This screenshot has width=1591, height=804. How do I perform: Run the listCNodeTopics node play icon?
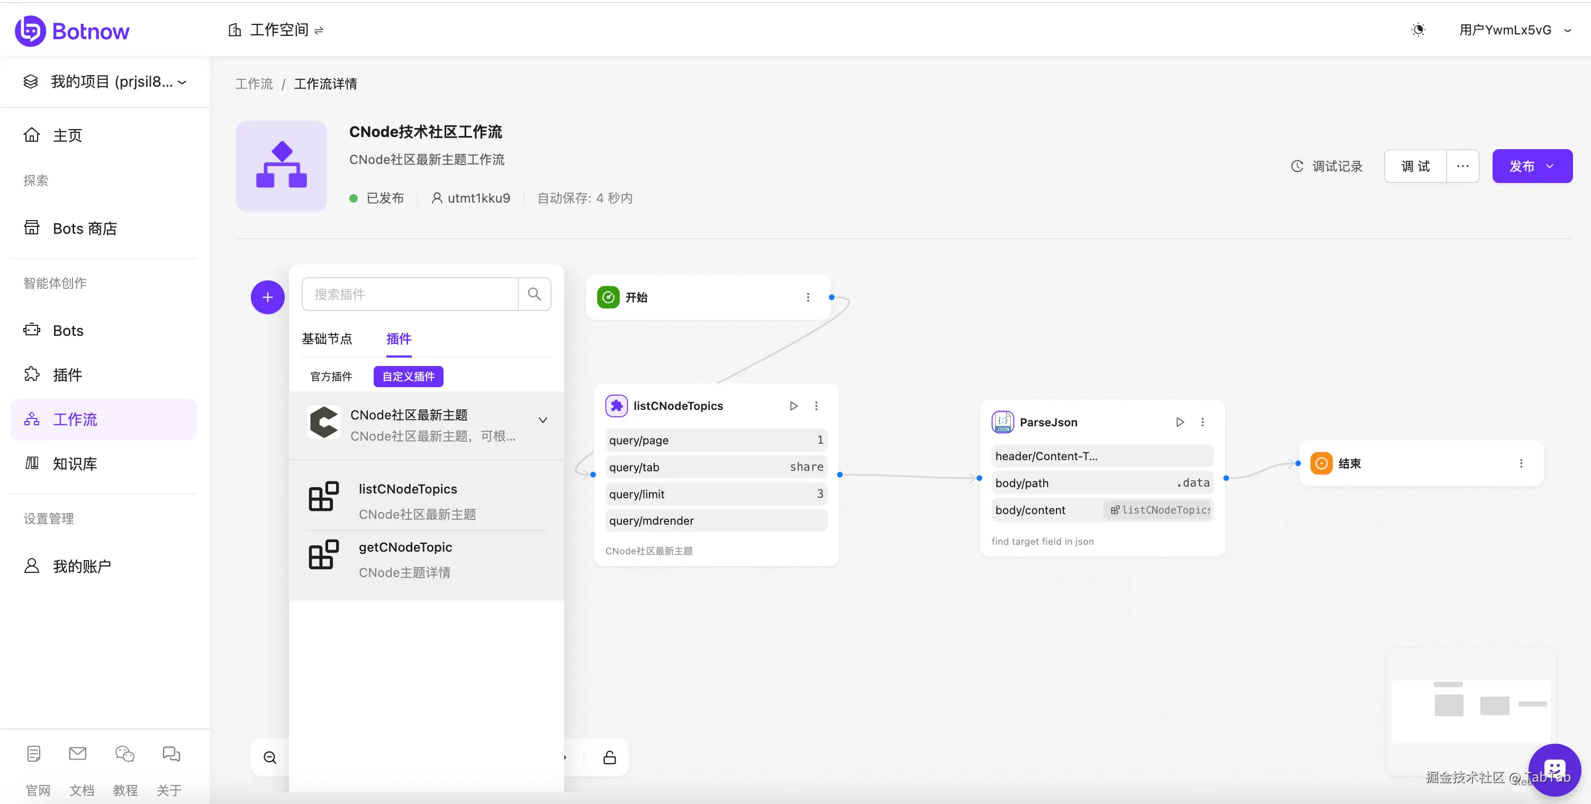click(x=793, y=406)
